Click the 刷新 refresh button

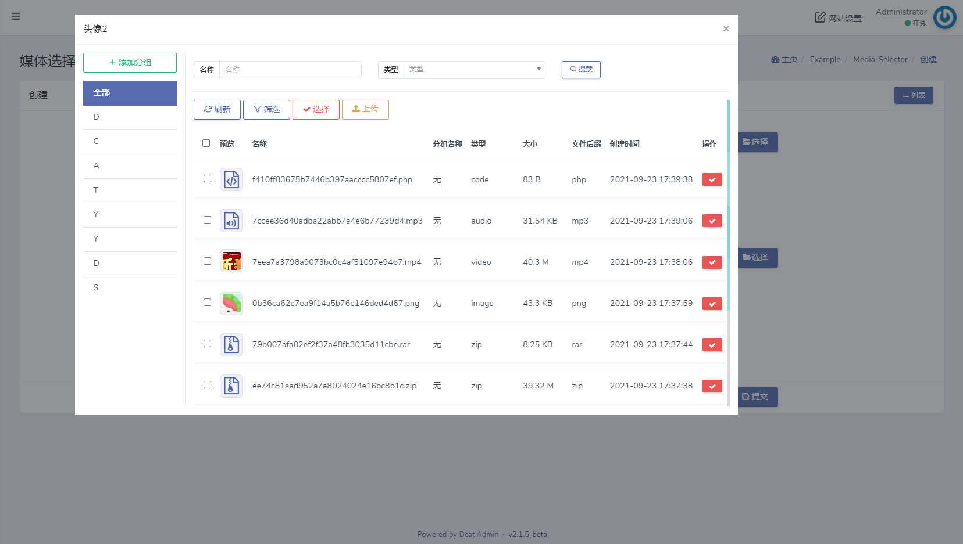217,110
